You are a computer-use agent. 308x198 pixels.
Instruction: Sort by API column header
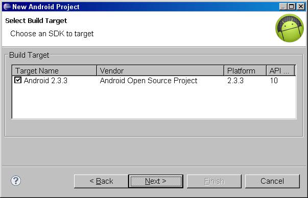pyautogui.click(x=280, y=70)
